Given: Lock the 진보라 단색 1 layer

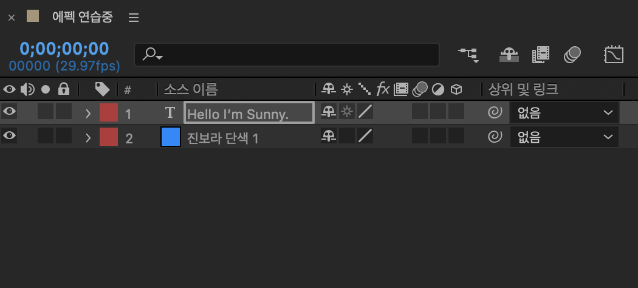Looking at the screenshot, I should [x=64, y=136].
